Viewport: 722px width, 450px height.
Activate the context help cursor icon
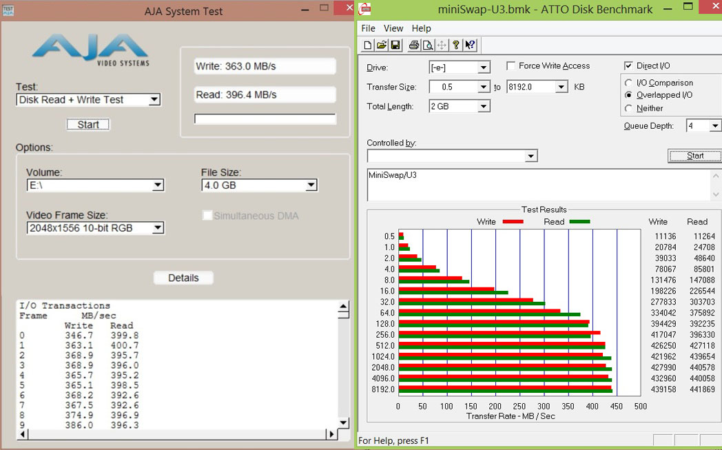[x=470, y=45]
